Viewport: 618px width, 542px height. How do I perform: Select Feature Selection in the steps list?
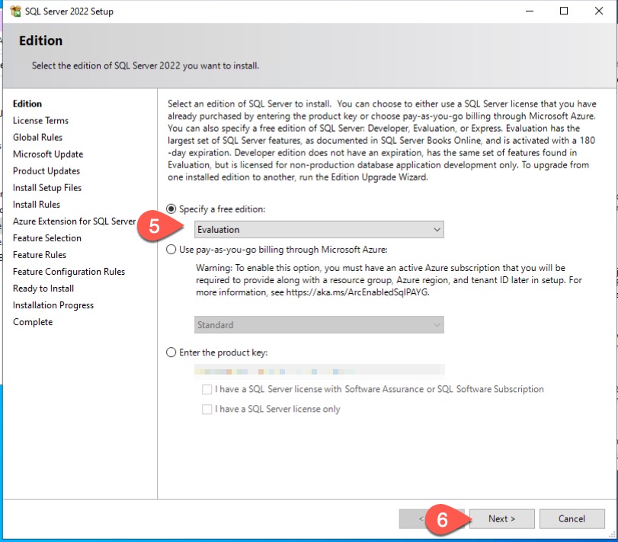tap(47, 238)
